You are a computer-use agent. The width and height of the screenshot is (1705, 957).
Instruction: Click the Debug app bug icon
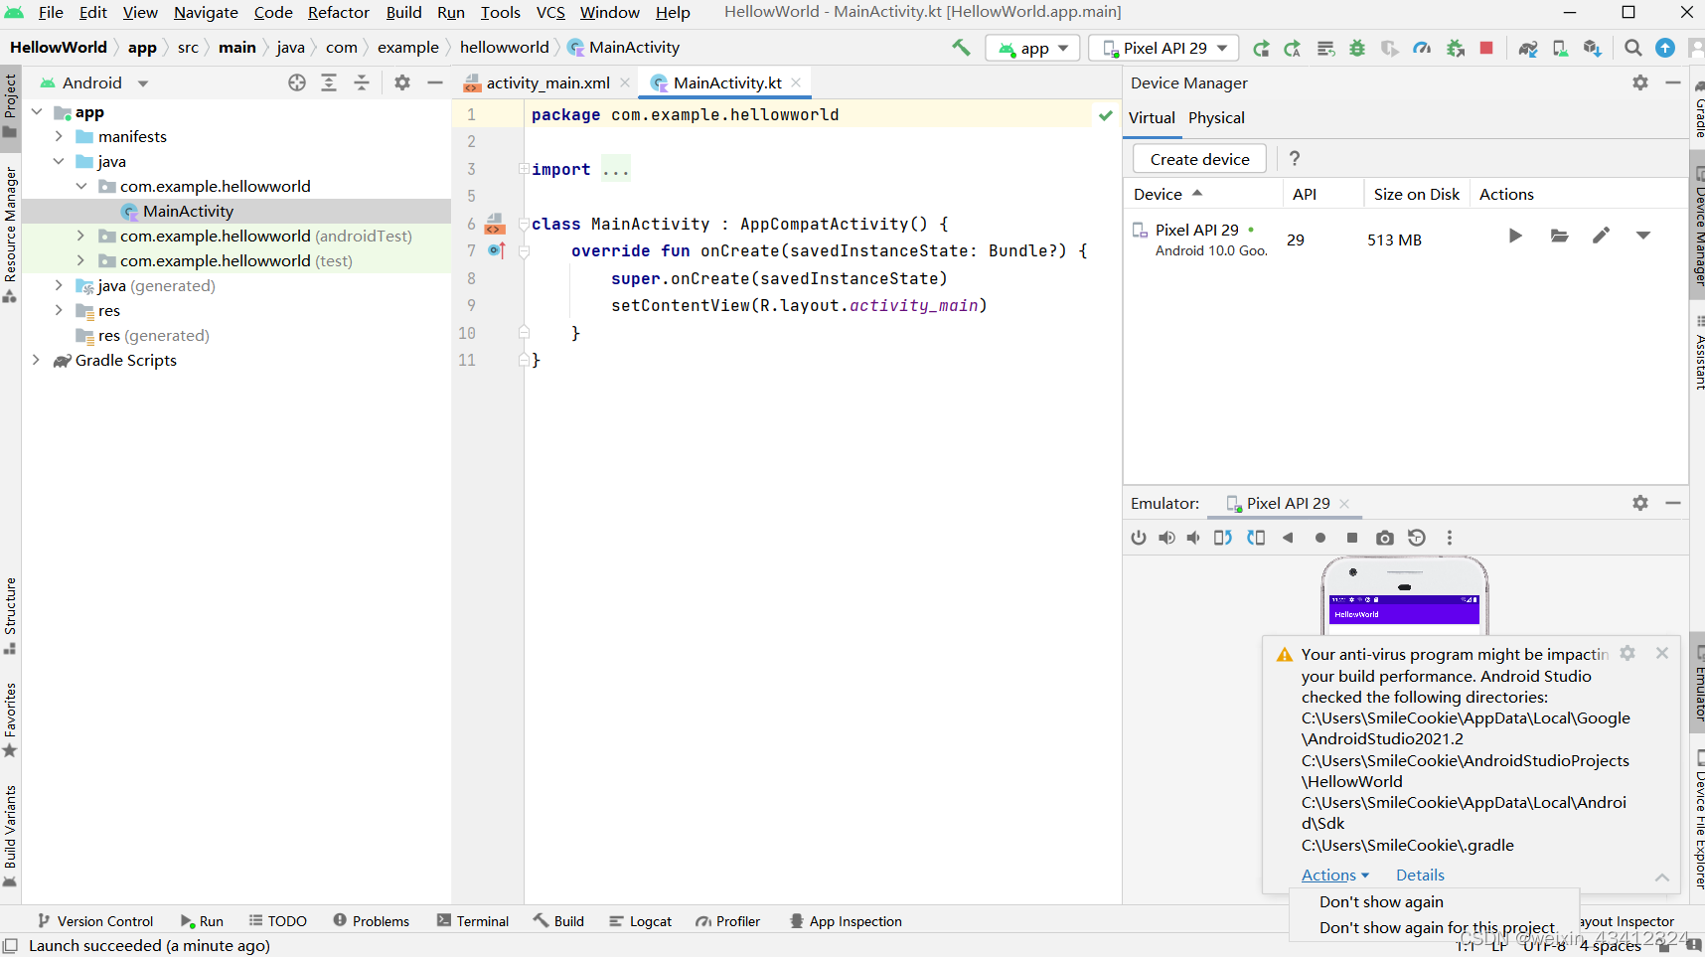(1357, 48)
